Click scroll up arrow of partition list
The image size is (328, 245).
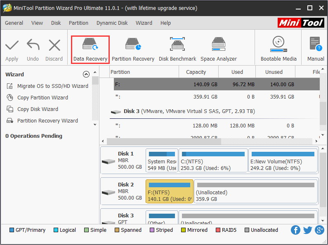click(323, 69)
